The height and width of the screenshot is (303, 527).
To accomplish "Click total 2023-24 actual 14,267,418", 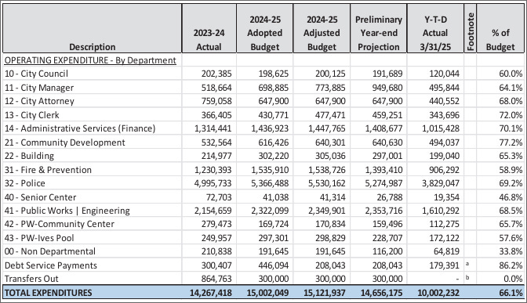I will tap(211, 293).
